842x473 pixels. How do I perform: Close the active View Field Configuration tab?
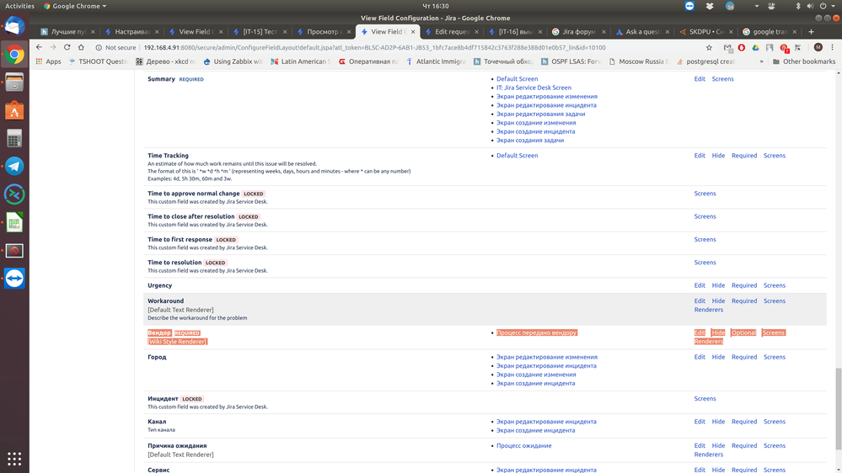[x=413, y=32]
